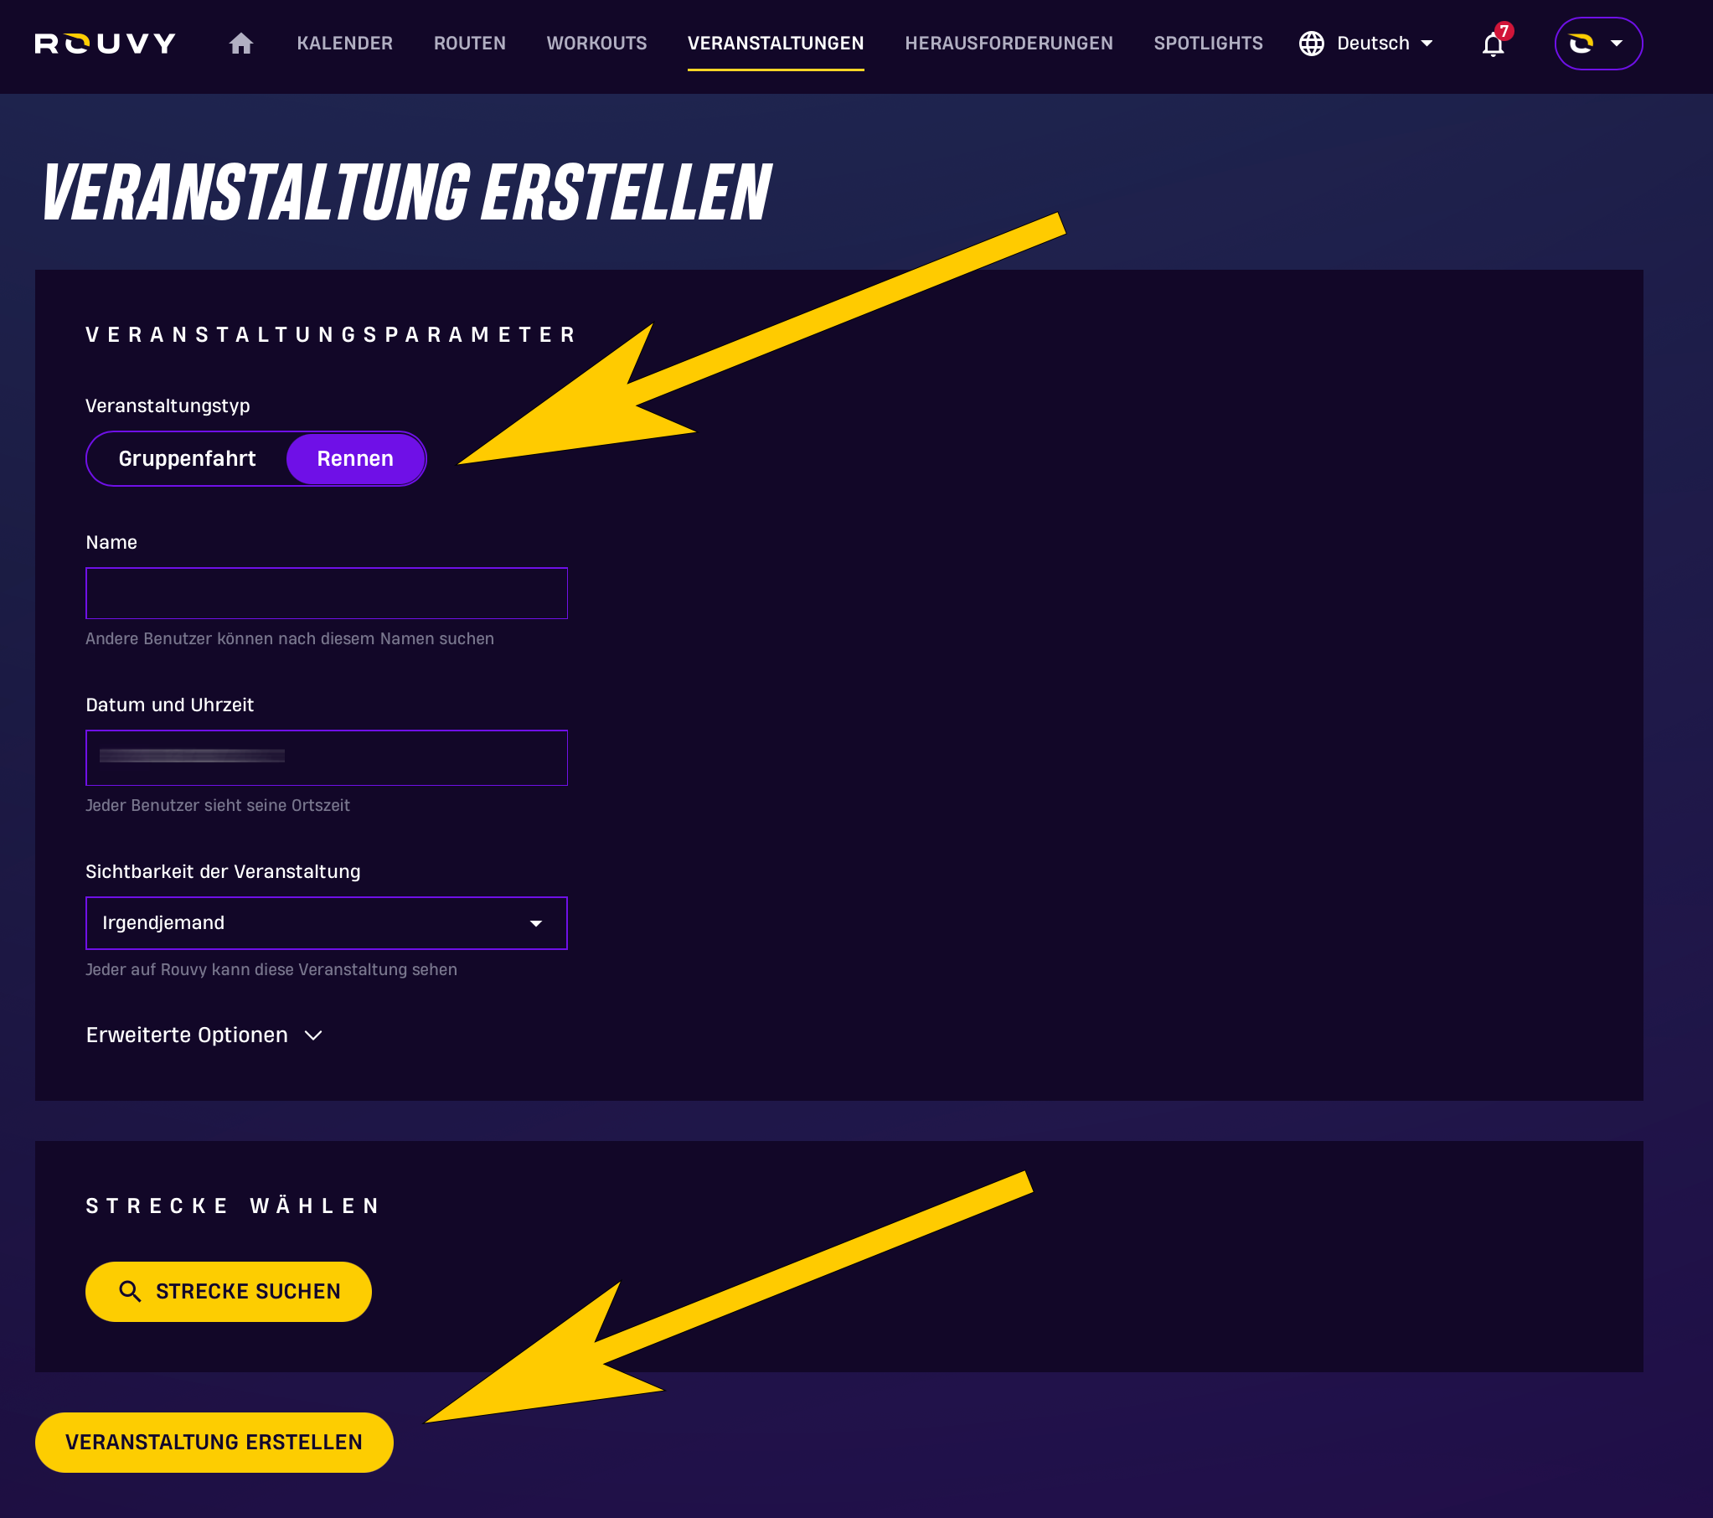Click the ROUVY logo

point(106,44)
